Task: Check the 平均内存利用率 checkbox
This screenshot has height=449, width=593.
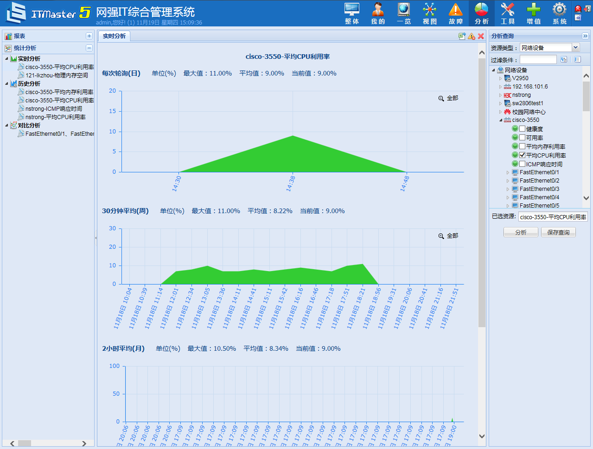Action: [x=523, y=146]
